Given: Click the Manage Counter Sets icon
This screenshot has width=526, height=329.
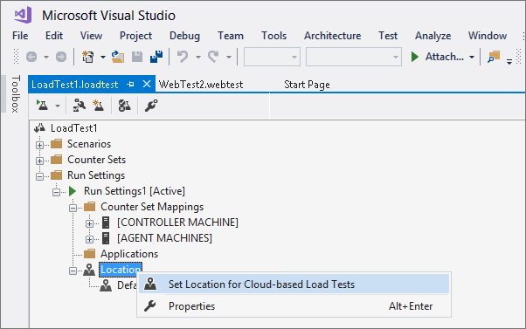Looking at the screenshot, I should (x=124, y=106).
